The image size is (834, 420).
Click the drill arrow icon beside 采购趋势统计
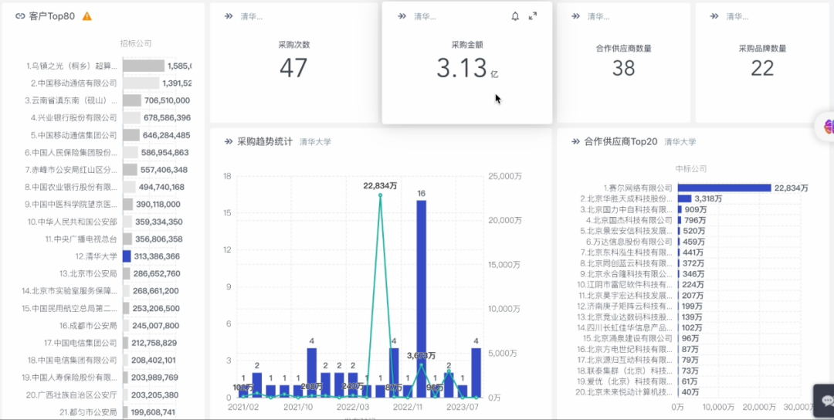229,141
